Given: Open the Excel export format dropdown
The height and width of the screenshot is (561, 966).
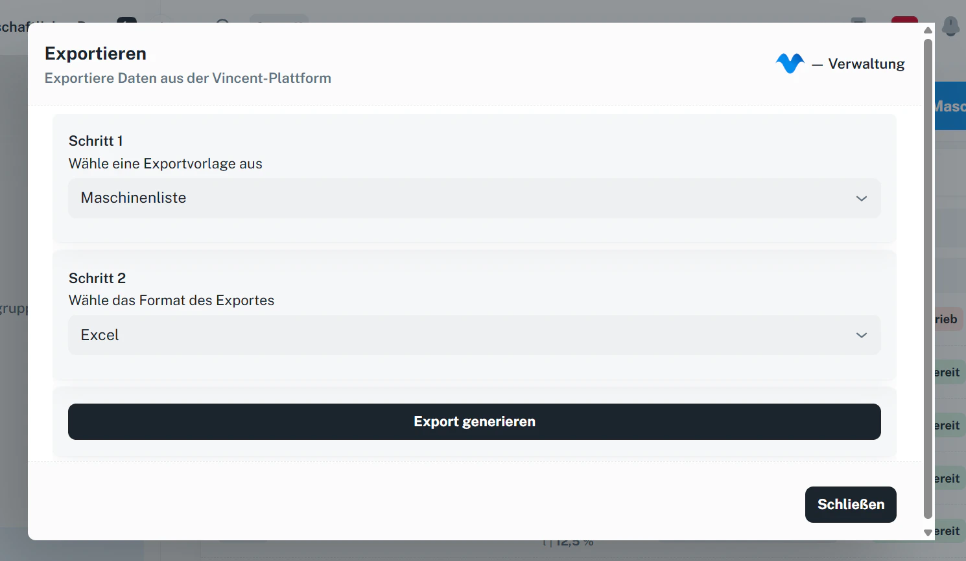Looking at the screenshot, I should pos(474,335).
